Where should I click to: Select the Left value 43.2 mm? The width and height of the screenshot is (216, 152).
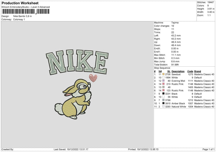click(176, 35)
